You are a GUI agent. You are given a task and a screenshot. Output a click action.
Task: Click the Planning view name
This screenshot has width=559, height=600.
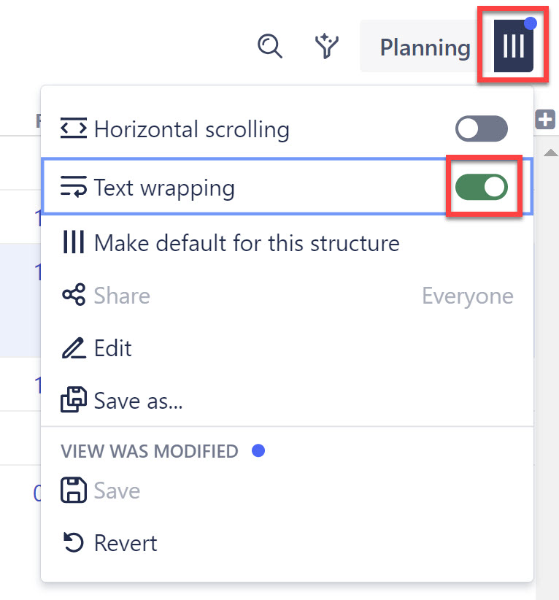coord(425,47)
